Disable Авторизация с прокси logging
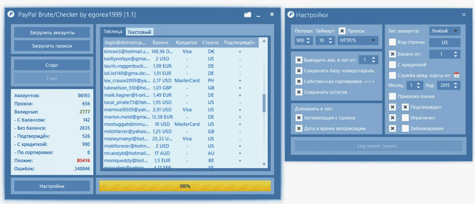The image size is (475, 204). coord(299,118)
